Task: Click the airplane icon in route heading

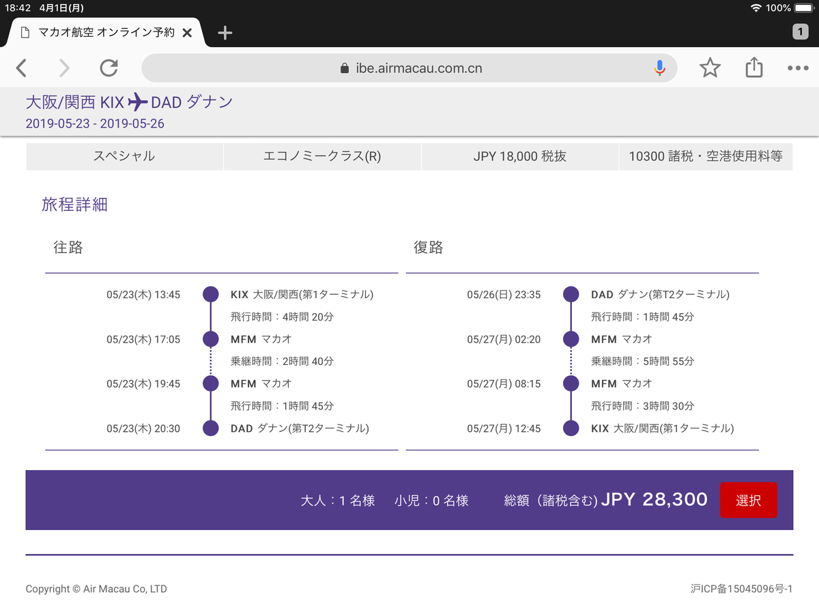Action: coord(138,102)
